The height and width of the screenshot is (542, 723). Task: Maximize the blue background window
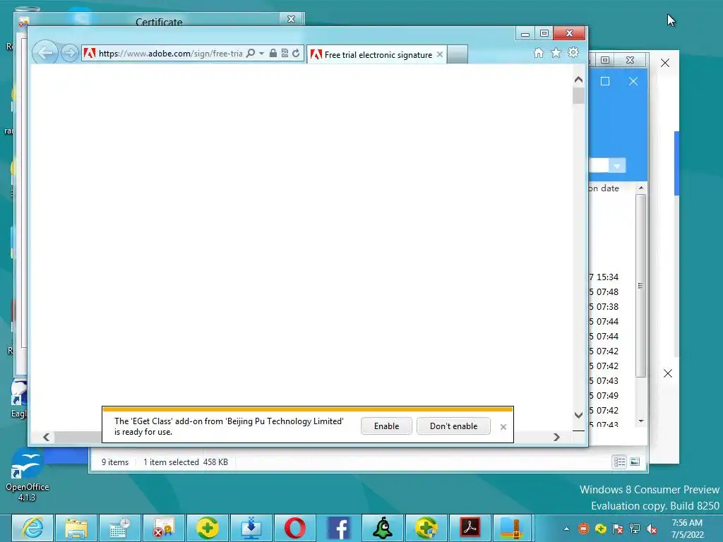tap(605, 82)
